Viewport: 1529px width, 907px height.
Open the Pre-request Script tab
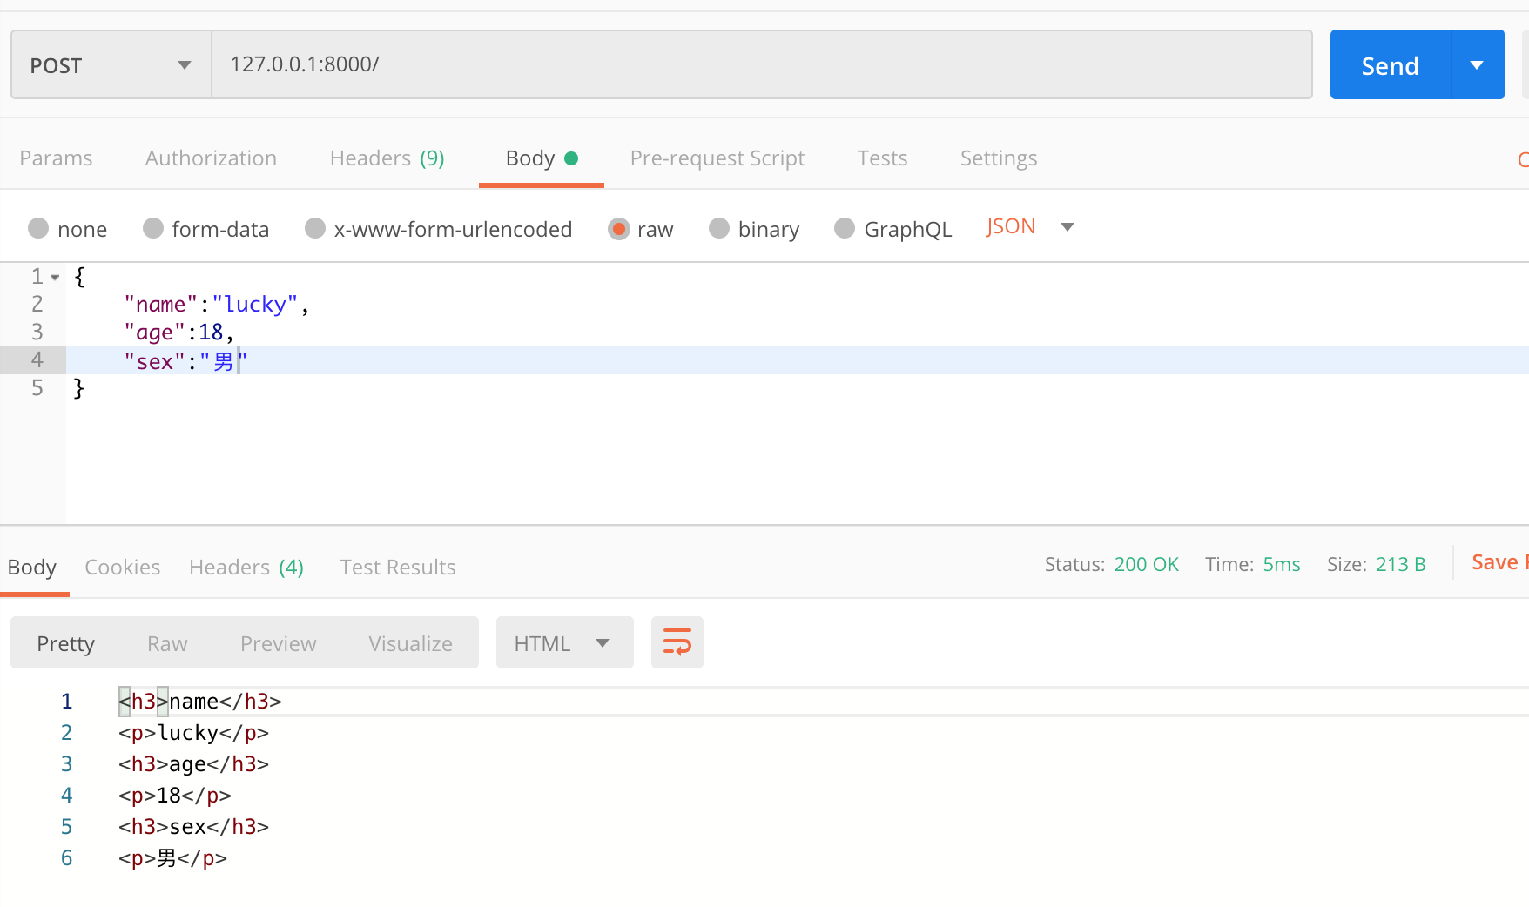tap(717, 158)
